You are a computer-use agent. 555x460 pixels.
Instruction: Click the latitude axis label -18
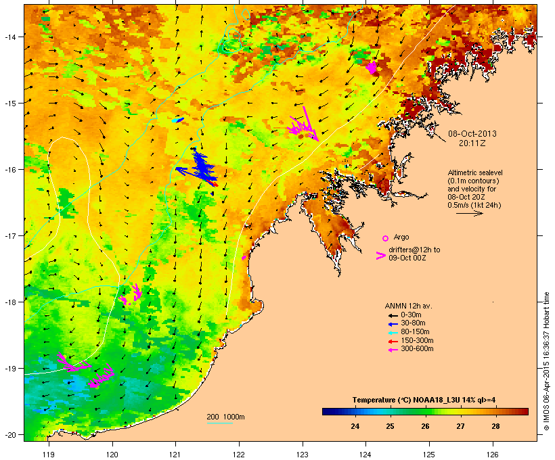[10, 302]
